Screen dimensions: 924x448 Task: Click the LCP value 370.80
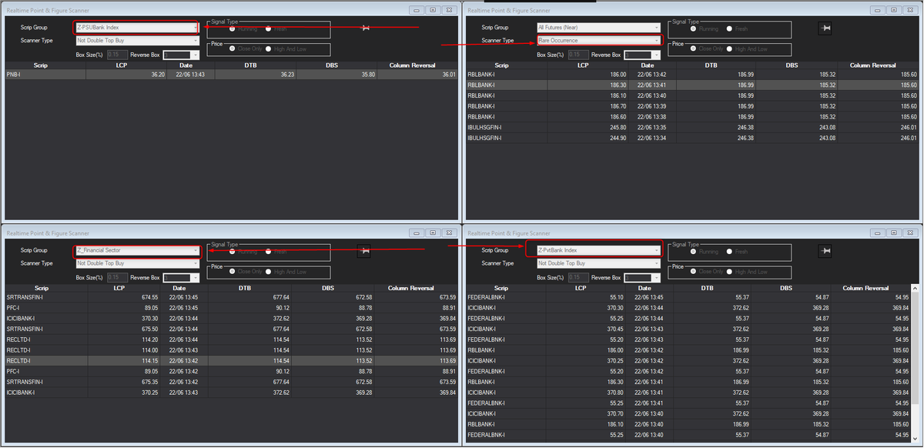point(615,393)
